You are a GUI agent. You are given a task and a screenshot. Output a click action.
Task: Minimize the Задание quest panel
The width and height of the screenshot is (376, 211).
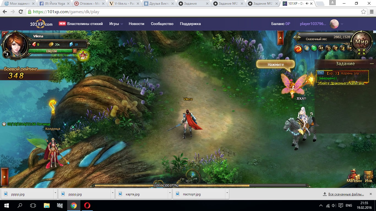point(372,63)
